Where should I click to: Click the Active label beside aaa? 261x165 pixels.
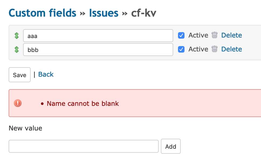tap(198, 35)
